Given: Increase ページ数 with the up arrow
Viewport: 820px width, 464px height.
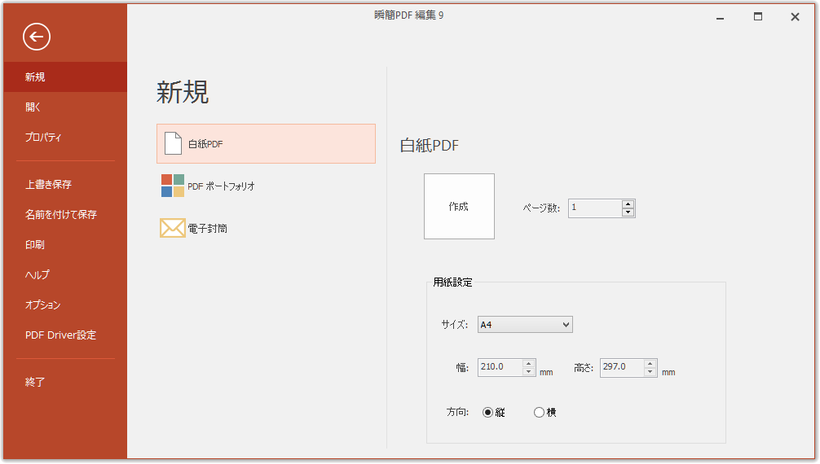Looking at the screenshot, I should [628, 204].
